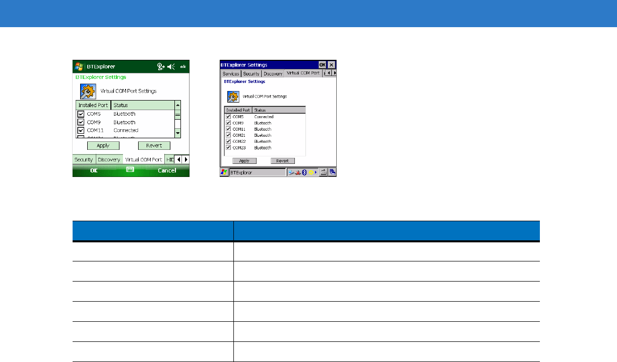Click Status header in blue window
617x362 pixels.
(279, 110)
